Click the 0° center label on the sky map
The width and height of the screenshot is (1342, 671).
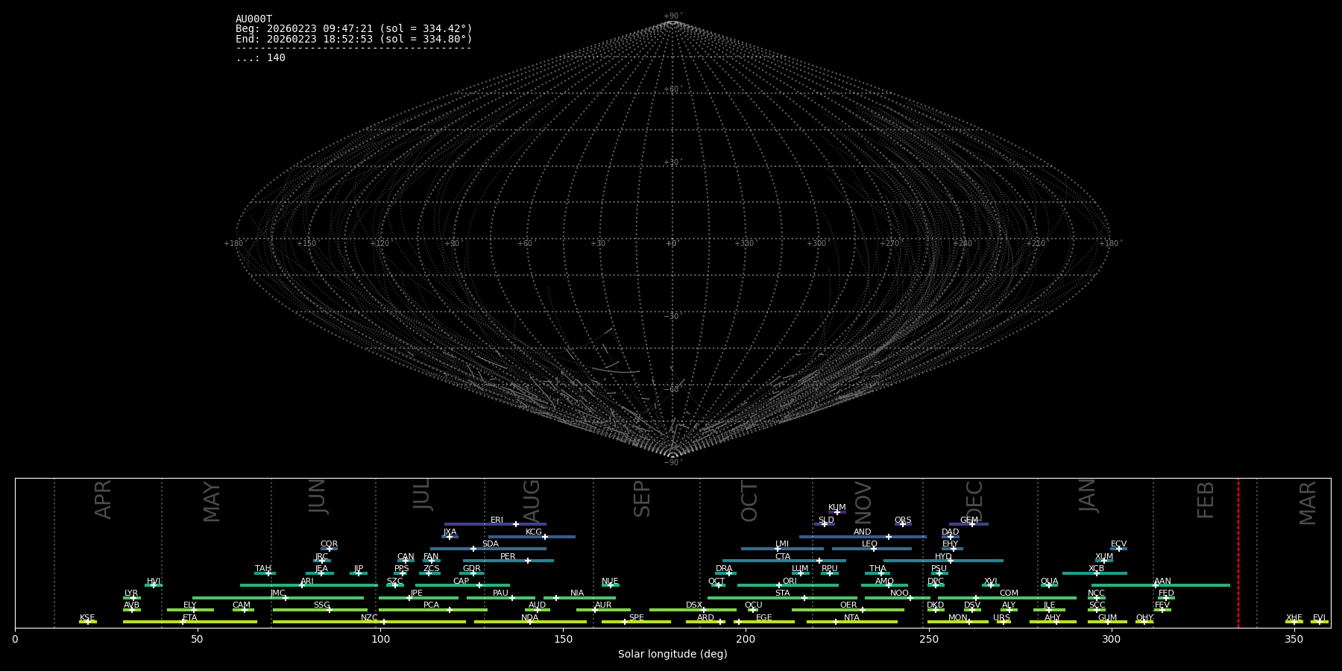[x=672, y=243]
